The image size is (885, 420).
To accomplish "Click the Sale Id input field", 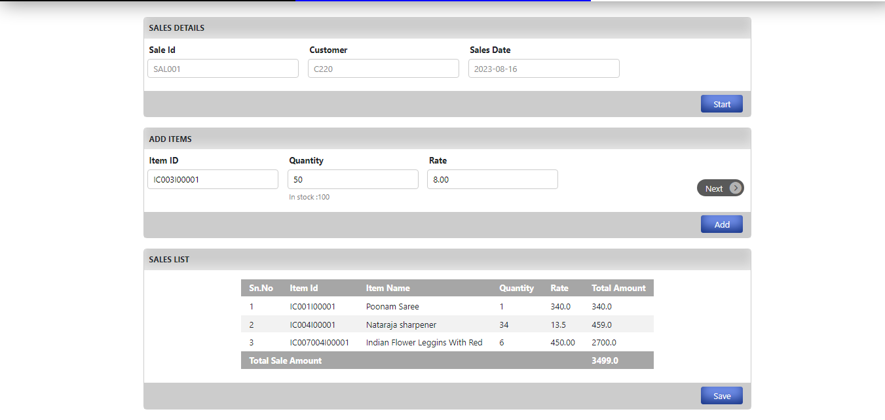I will 223,68.
